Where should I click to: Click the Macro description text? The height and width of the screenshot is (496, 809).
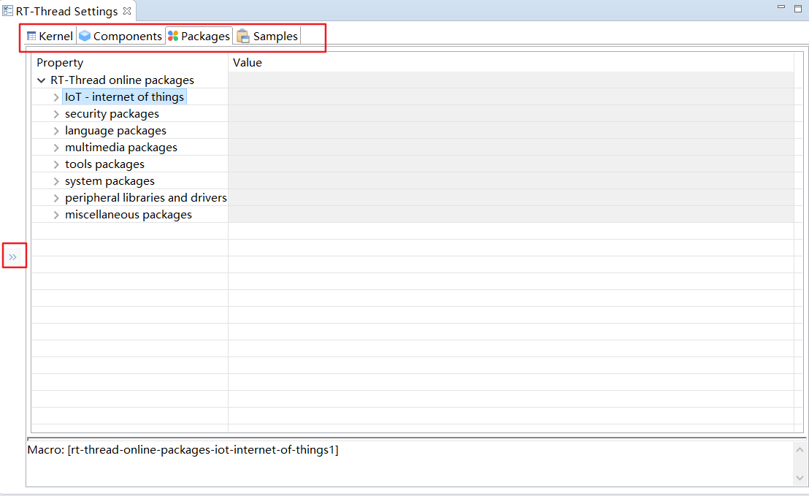coord(183,450)
